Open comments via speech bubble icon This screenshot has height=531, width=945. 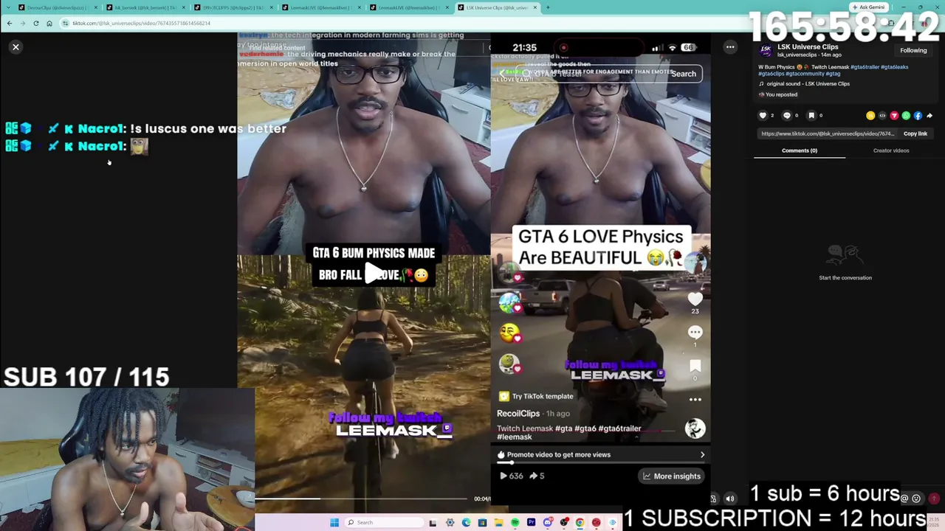coord(786,116)
